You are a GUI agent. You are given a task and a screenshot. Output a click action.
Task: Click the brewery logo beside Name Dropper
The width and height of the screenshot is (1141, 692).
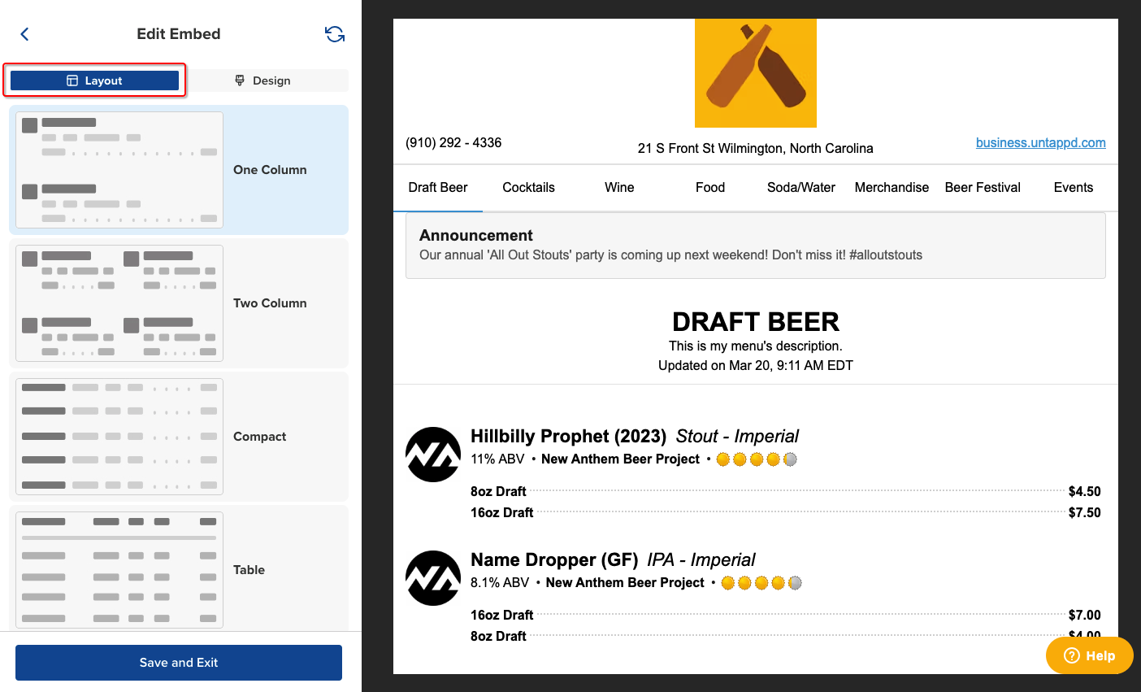433,578
